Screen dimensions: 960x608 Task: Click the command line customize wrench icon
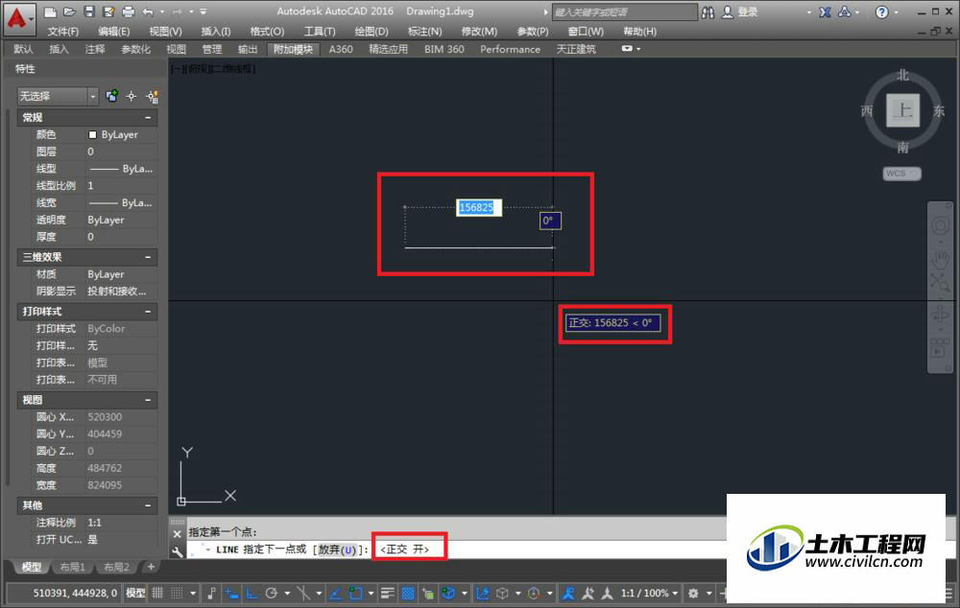pos(177,551)
